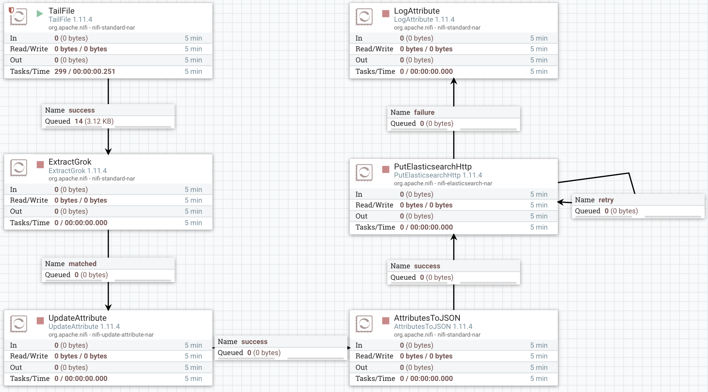Select the retry connection label
708x392 pixels.
638,206
